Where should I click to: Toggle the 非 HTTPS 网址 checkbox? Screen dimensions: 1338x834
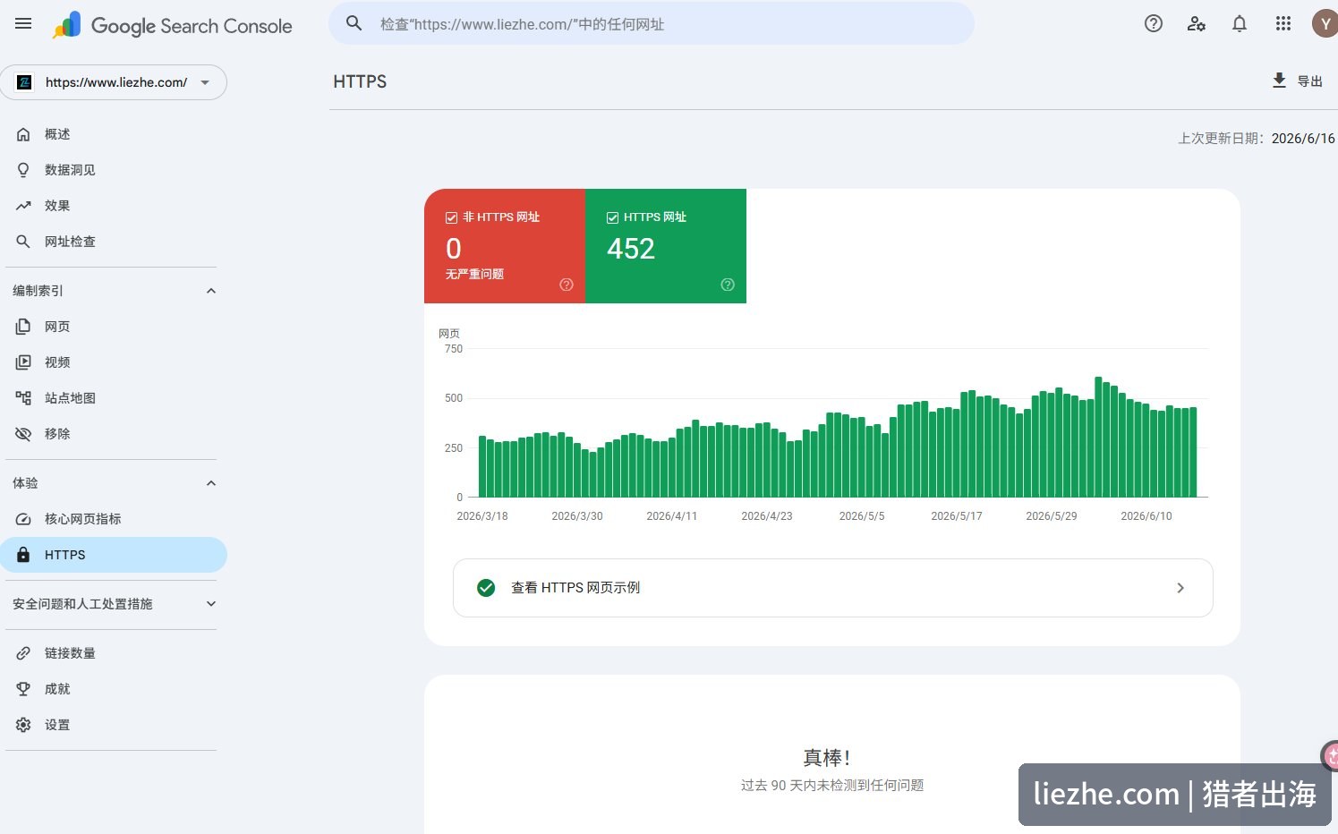pyautogui.click(x=451, y=217)
